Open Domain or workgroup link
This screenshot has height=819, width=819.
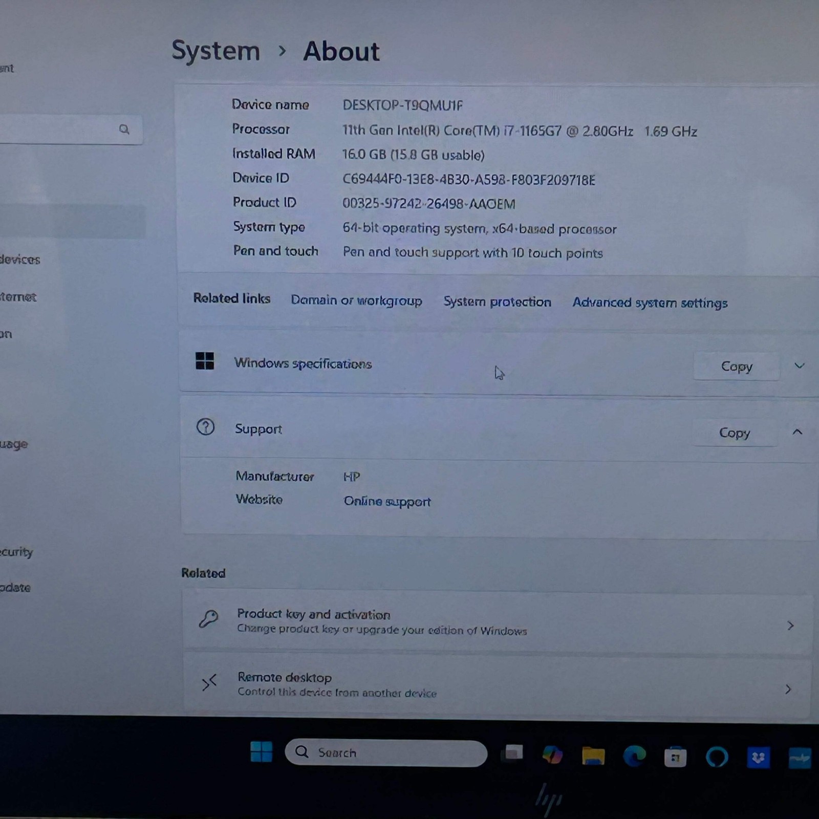pos(356,300)
